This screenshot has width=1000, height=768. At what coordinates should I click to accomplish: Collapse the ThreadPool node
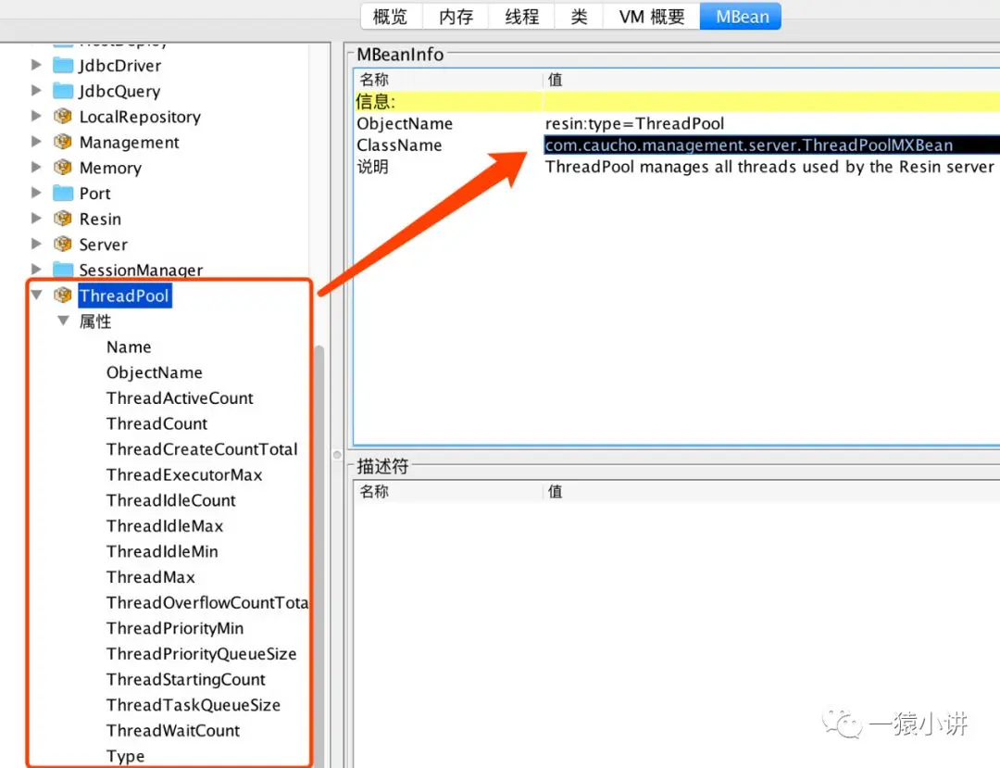pyautogui.click(x=36, y=295)
